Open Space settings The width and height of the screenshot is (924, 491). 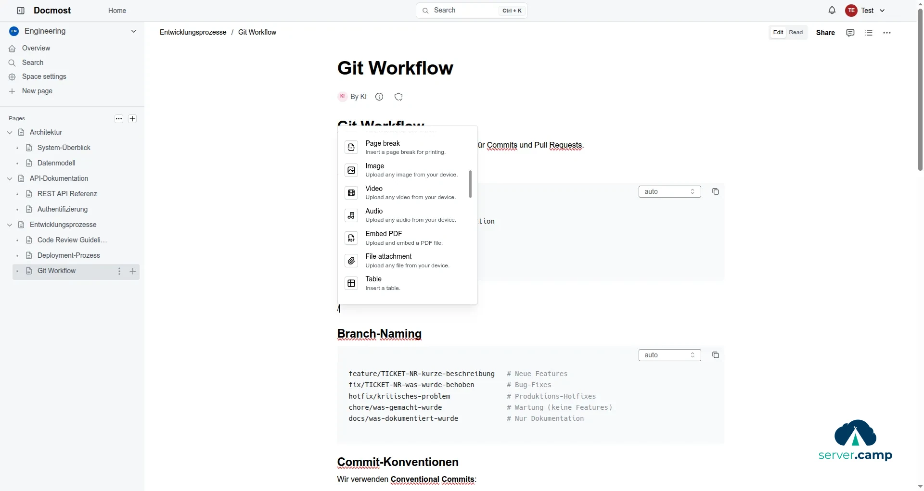point(44,76)
